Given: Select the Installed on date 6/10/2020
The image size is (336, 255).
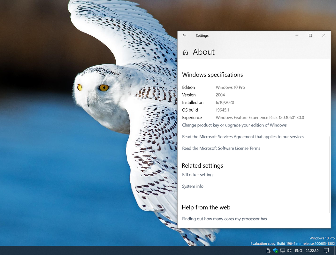Looking at the screenshot, I should pos(225,102).
